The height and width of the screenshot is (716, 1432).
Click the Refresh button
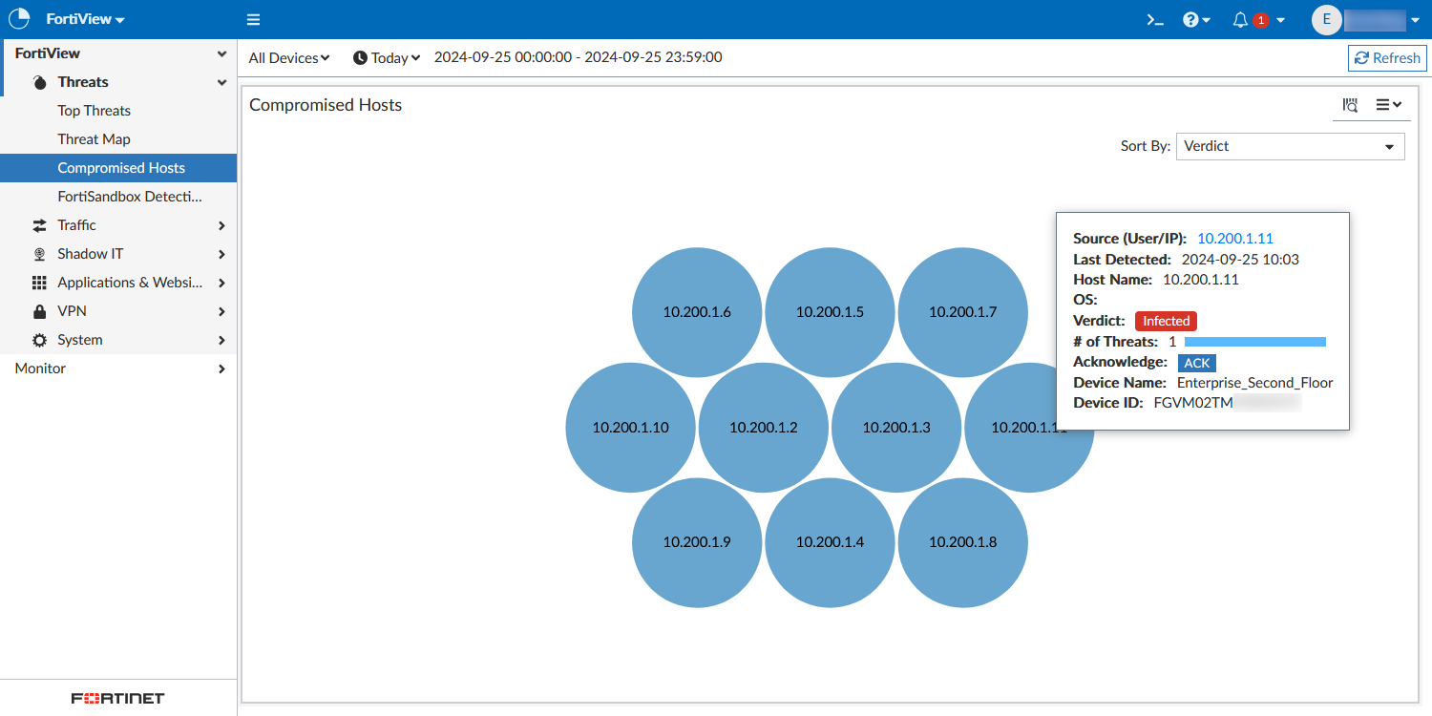click(x=1387, y=58)
